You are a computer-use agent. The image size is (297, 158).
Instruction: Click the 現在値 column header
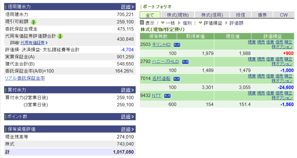(x=233, y=36)
